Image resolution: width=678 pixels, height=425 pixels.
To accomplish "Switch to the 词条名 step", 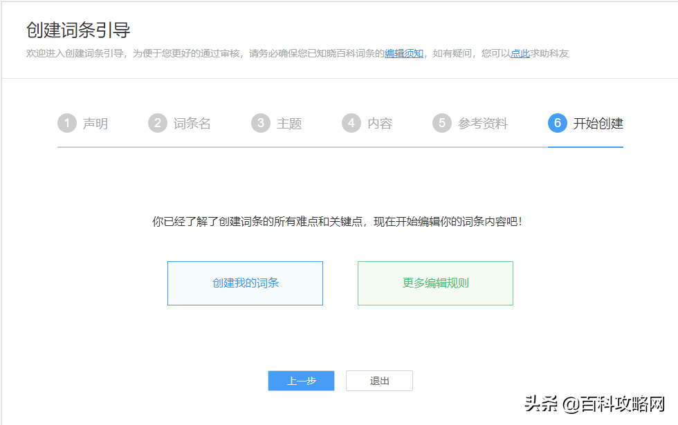I will pos(192,124).
